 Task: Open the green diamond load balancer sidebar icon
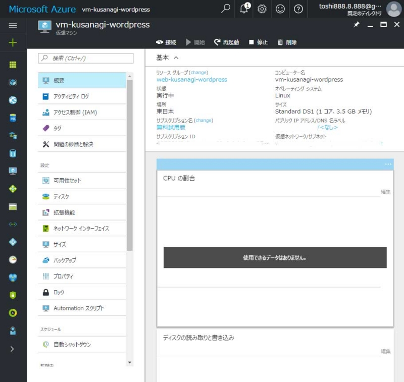[13, 189]
